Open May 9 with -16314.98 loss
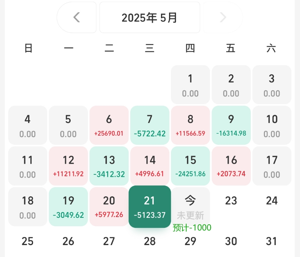Image resolution: width=300 pixels, height=257 pixels. (231, 125)
